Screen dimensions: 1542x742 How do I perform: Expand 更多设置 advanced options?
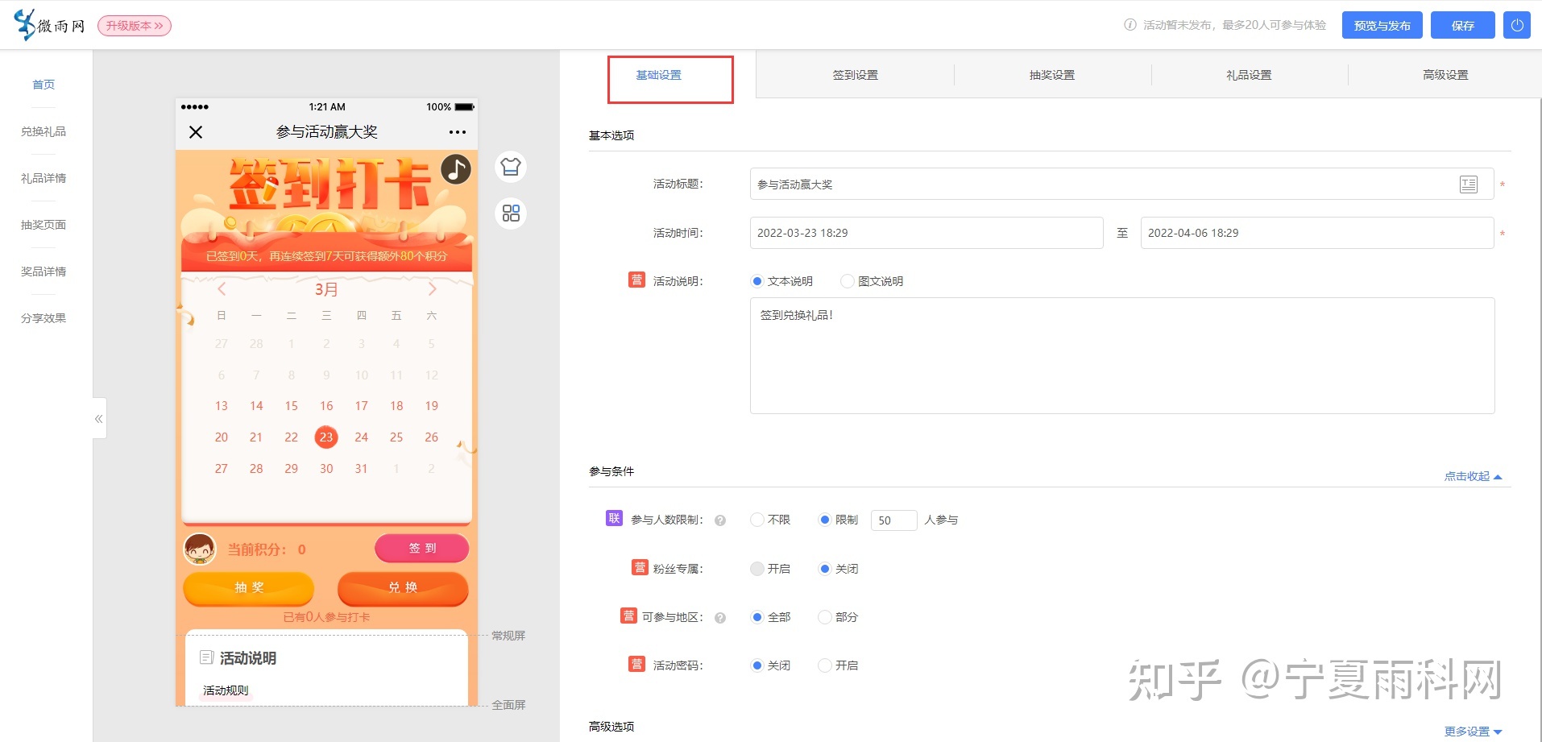click(1472, 732)
